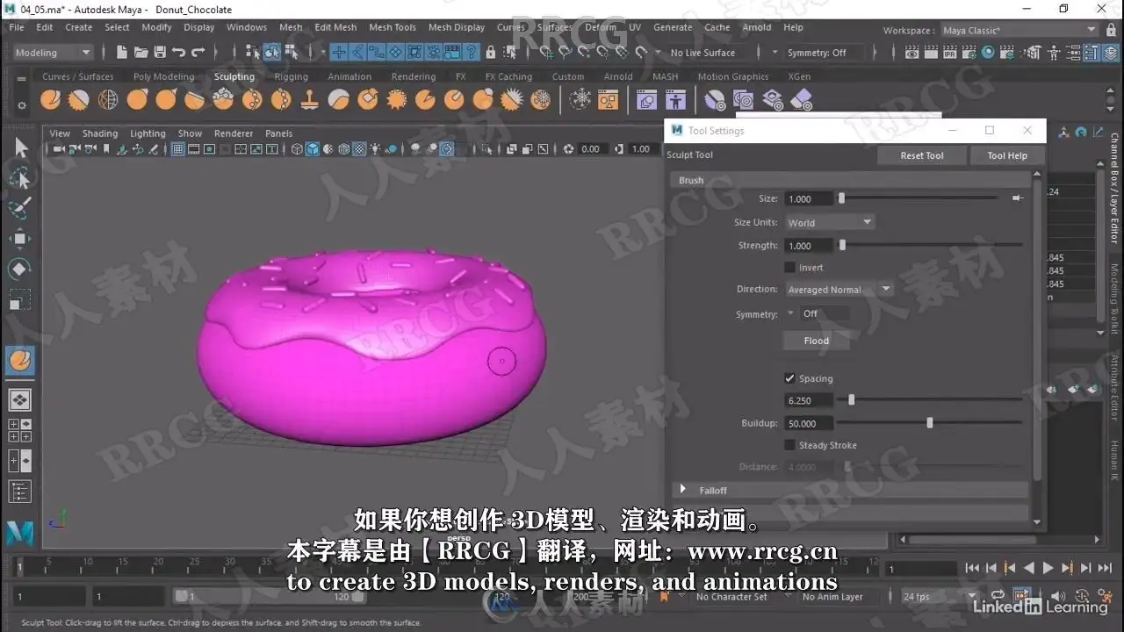Image resolution: width=1124 pixels, height=632 pixels.
Task: Switch to the single perspective pane layout
Action: tap(20, 400)
